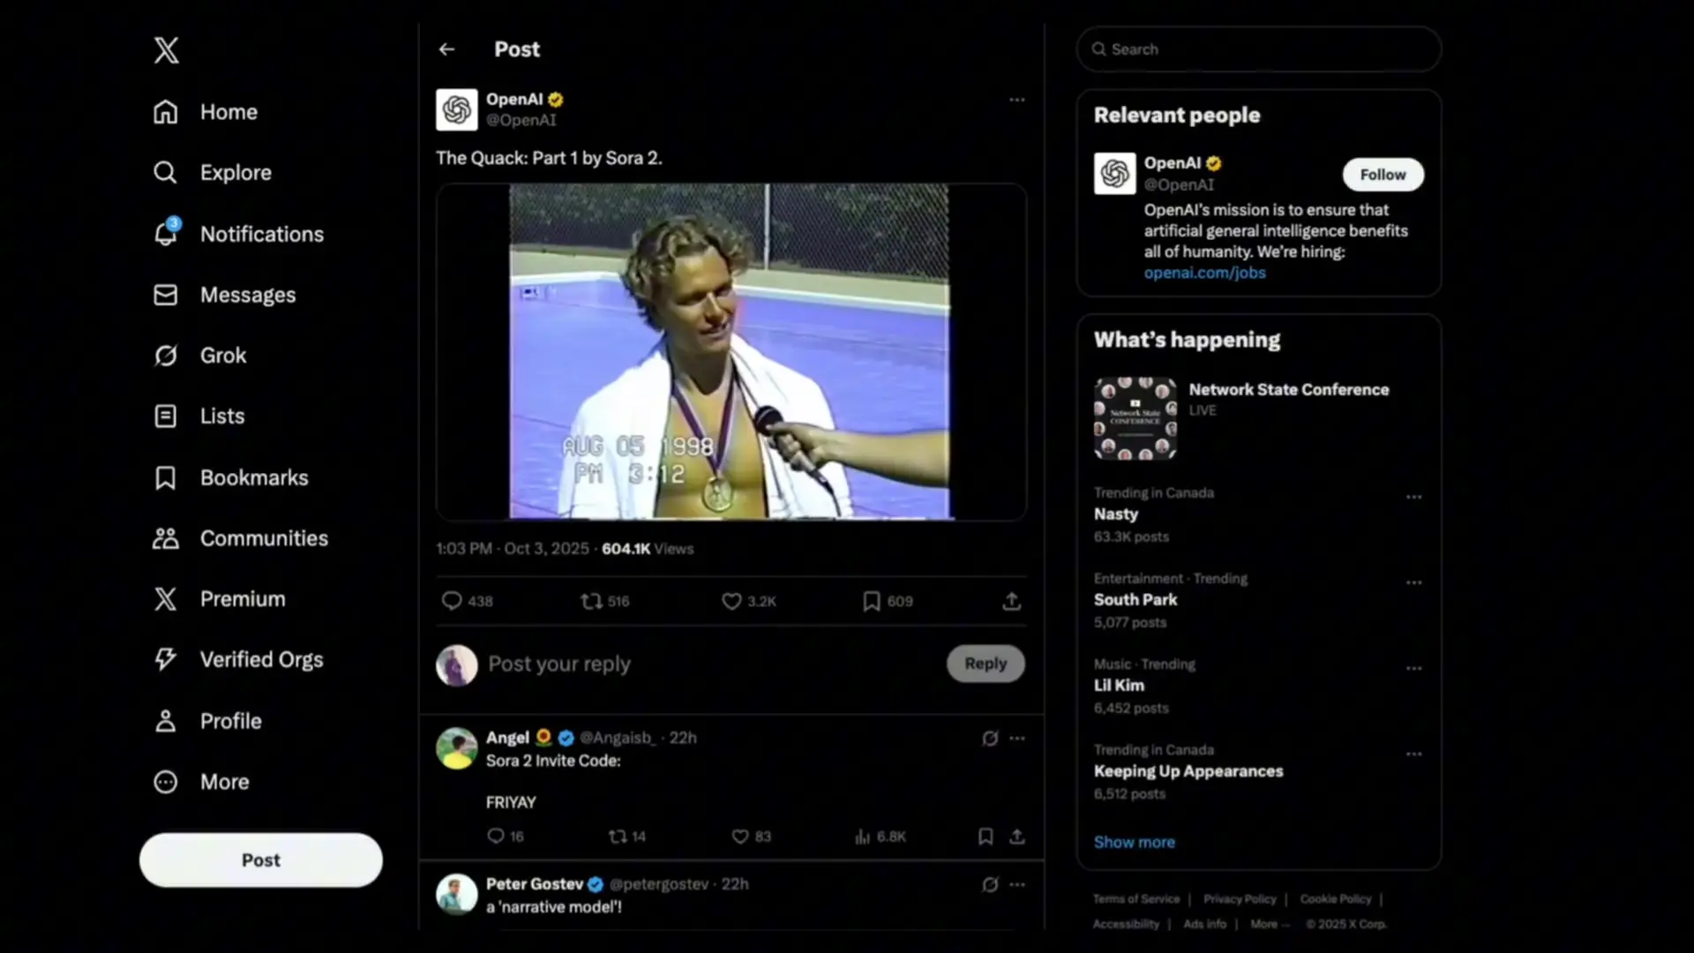The image size is (1694, 953).
Task: Play The Quack video thumbnail
Action: click(731, 351)
